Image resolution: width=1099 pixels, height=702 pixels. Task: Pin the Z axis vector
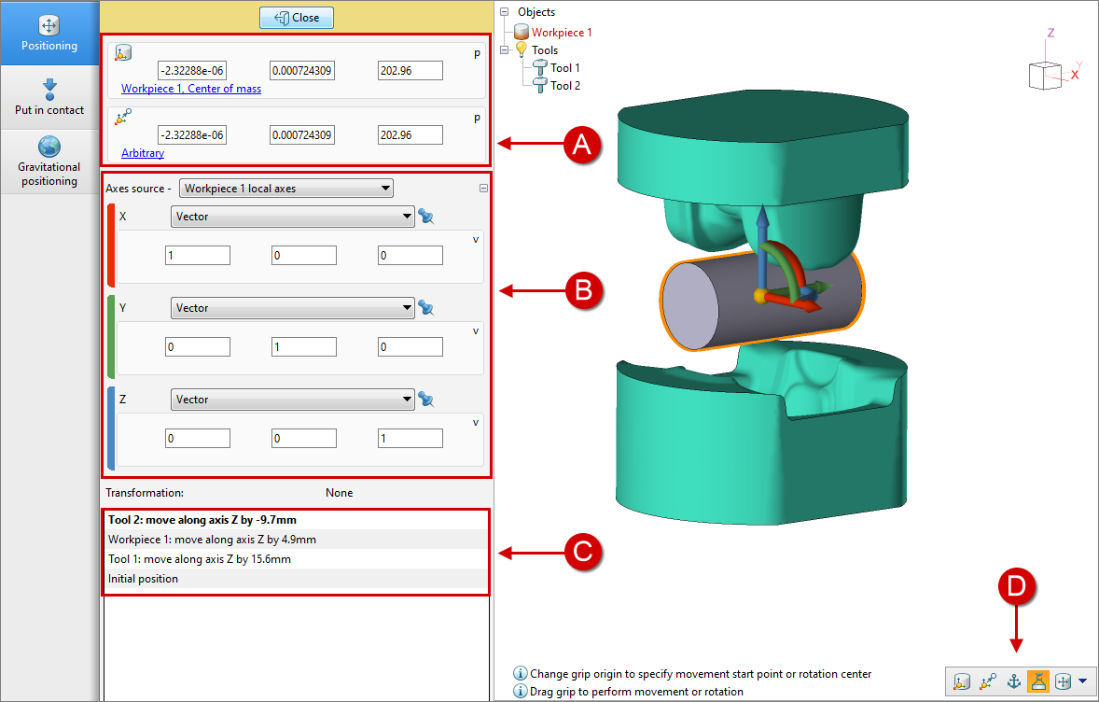(x=427, y=400)
